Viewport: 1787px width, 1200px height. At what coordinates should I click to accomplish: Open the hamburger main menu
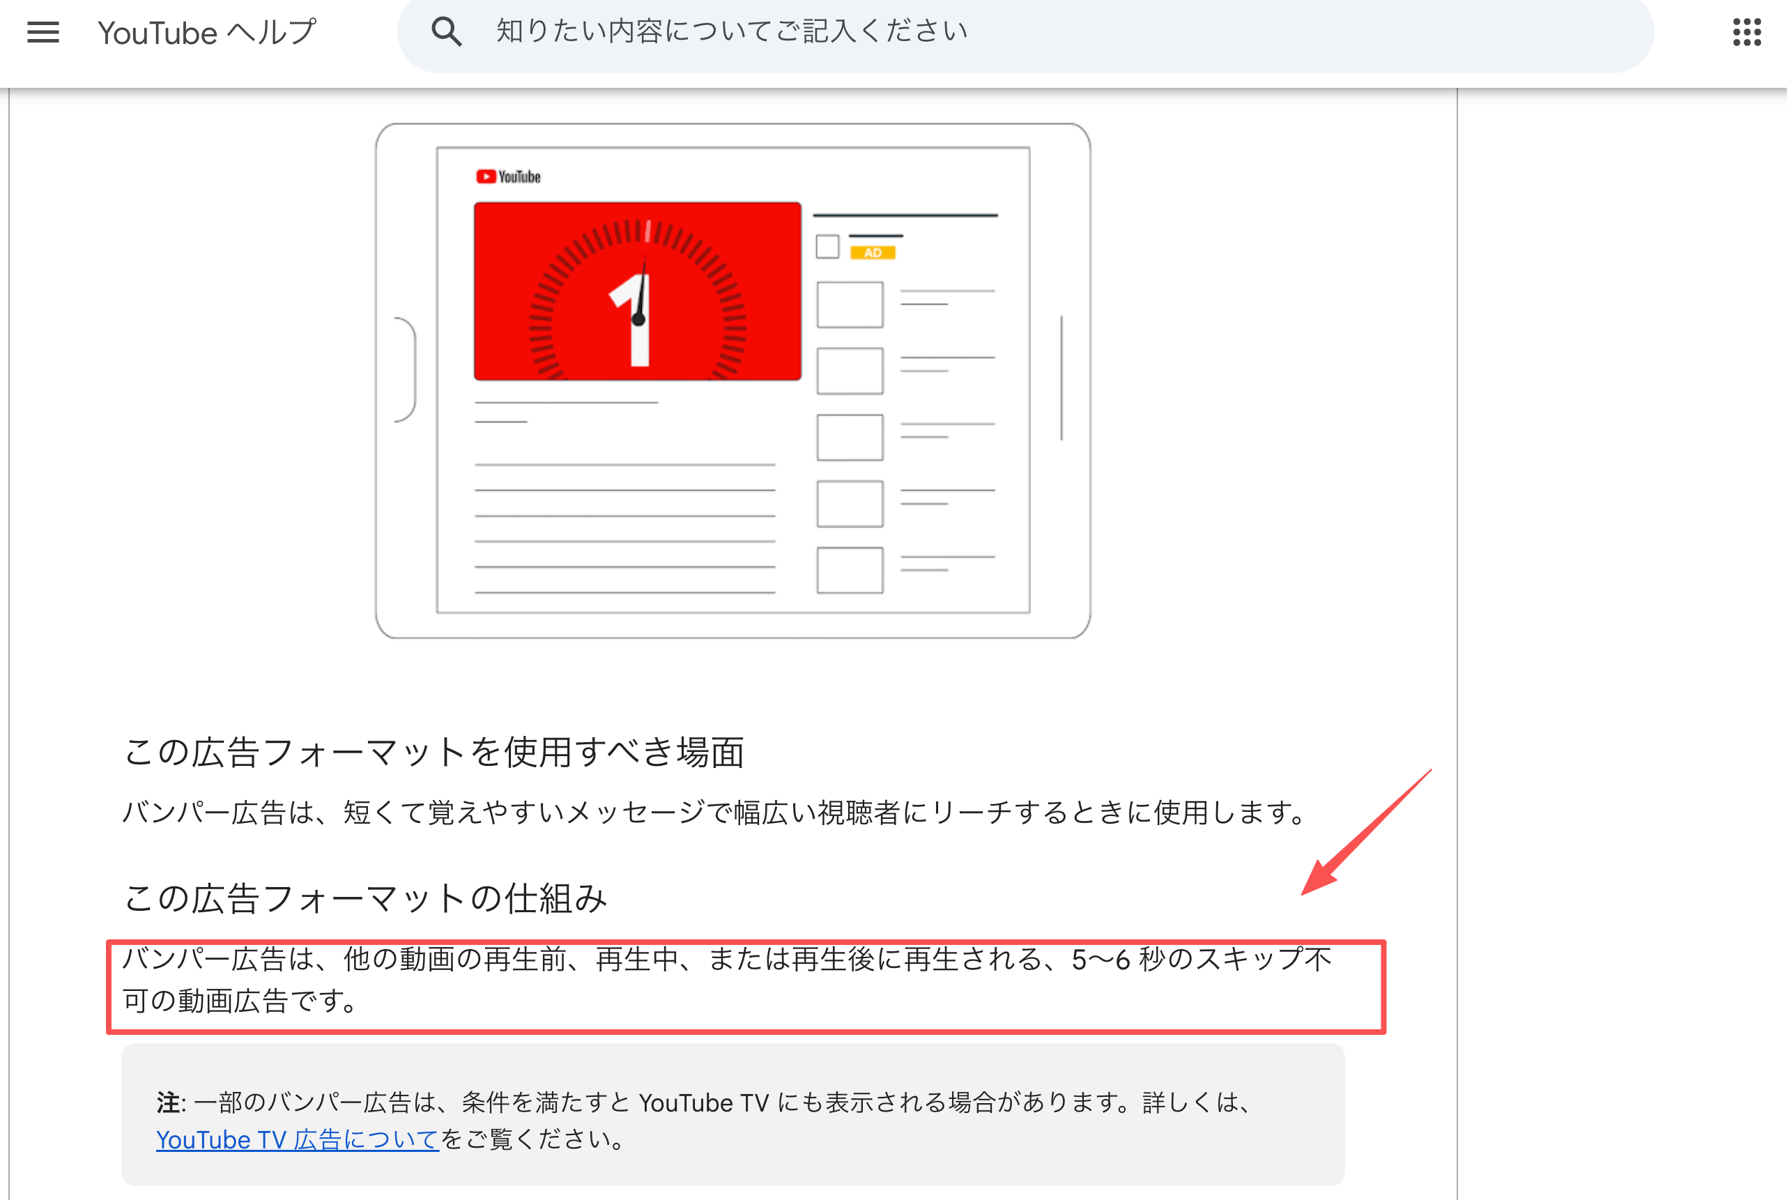43,32
